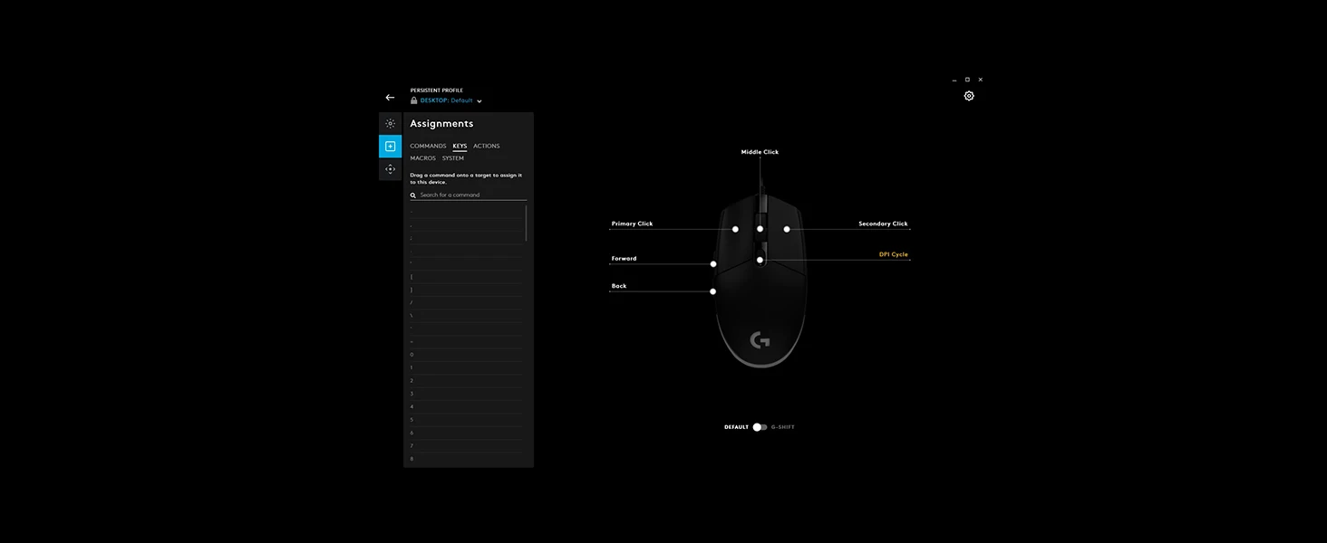Open the LIGHTSYNC lighting settings icon
Screen dimensions: 1327x543
[390, 123]
